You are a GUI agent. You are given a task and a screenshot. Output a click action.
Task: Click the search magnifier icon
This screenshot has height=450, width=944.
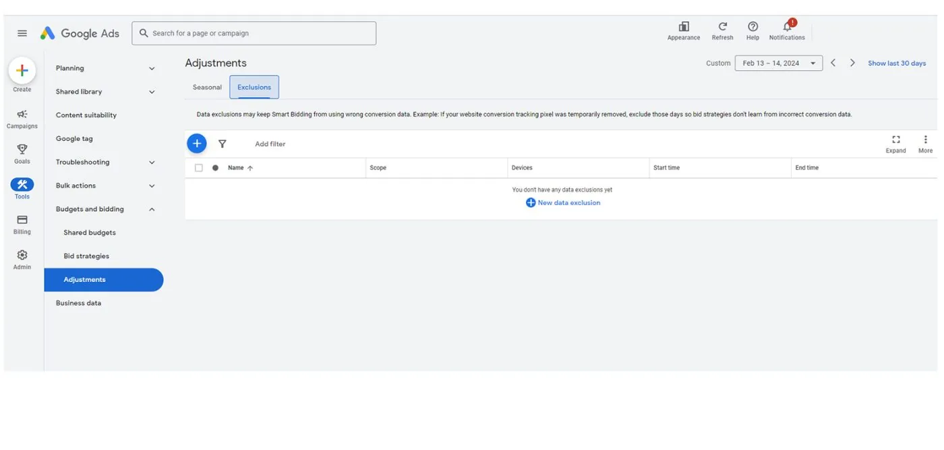pos(144,33)
